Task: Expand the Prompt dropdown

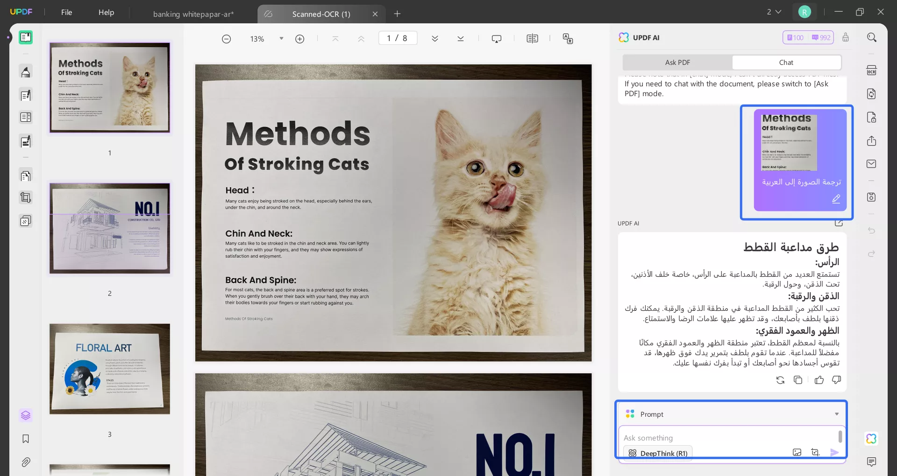Action: [836, 414]
